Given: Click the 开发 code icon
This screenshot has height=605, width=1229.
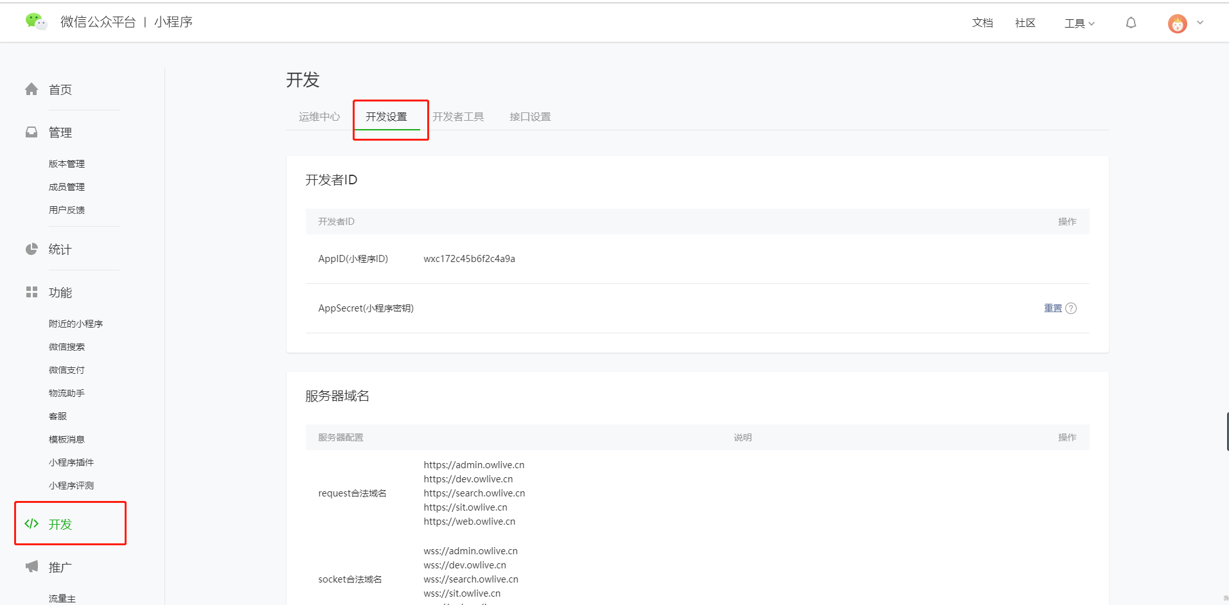Looking at the screenshot, I should pos(31,523).
